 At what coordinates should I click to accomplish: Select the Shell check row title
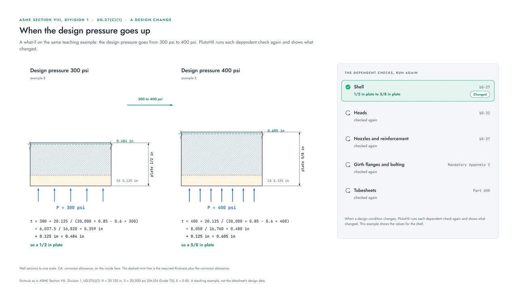(x=359, y=87)
